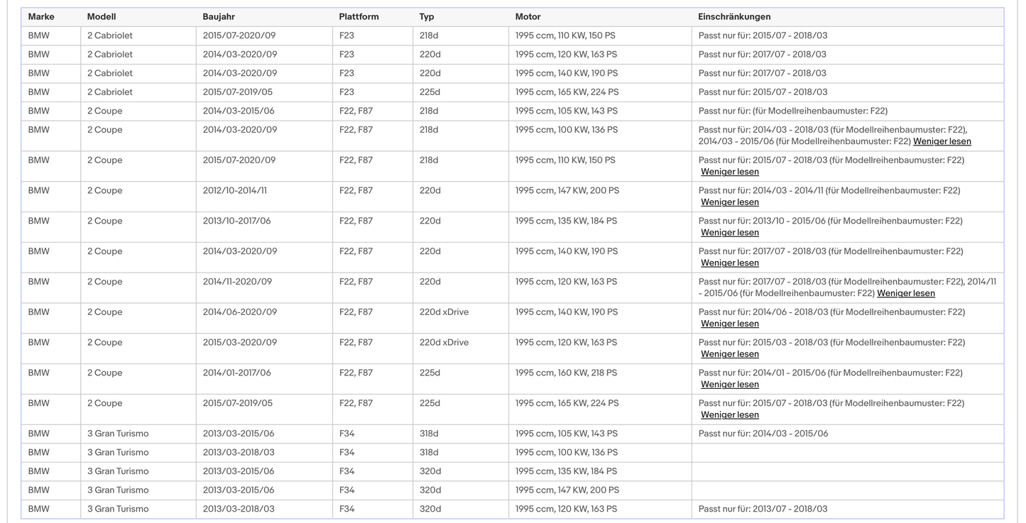The width and height of the screenshot is (1026, 523).
Task: Collapse restrictions for 218d 100 KW Coupe row
Action: [942, 141]
